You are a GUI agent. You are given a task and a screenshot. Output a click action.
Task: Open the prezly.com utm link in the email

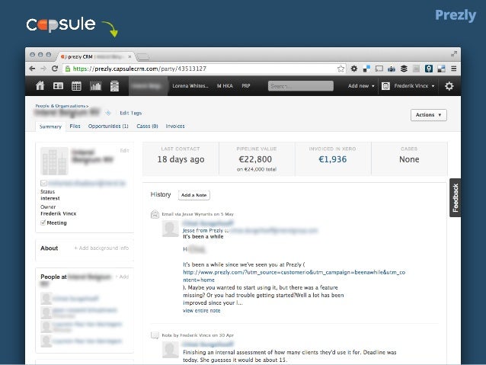[x=294, y=276]
